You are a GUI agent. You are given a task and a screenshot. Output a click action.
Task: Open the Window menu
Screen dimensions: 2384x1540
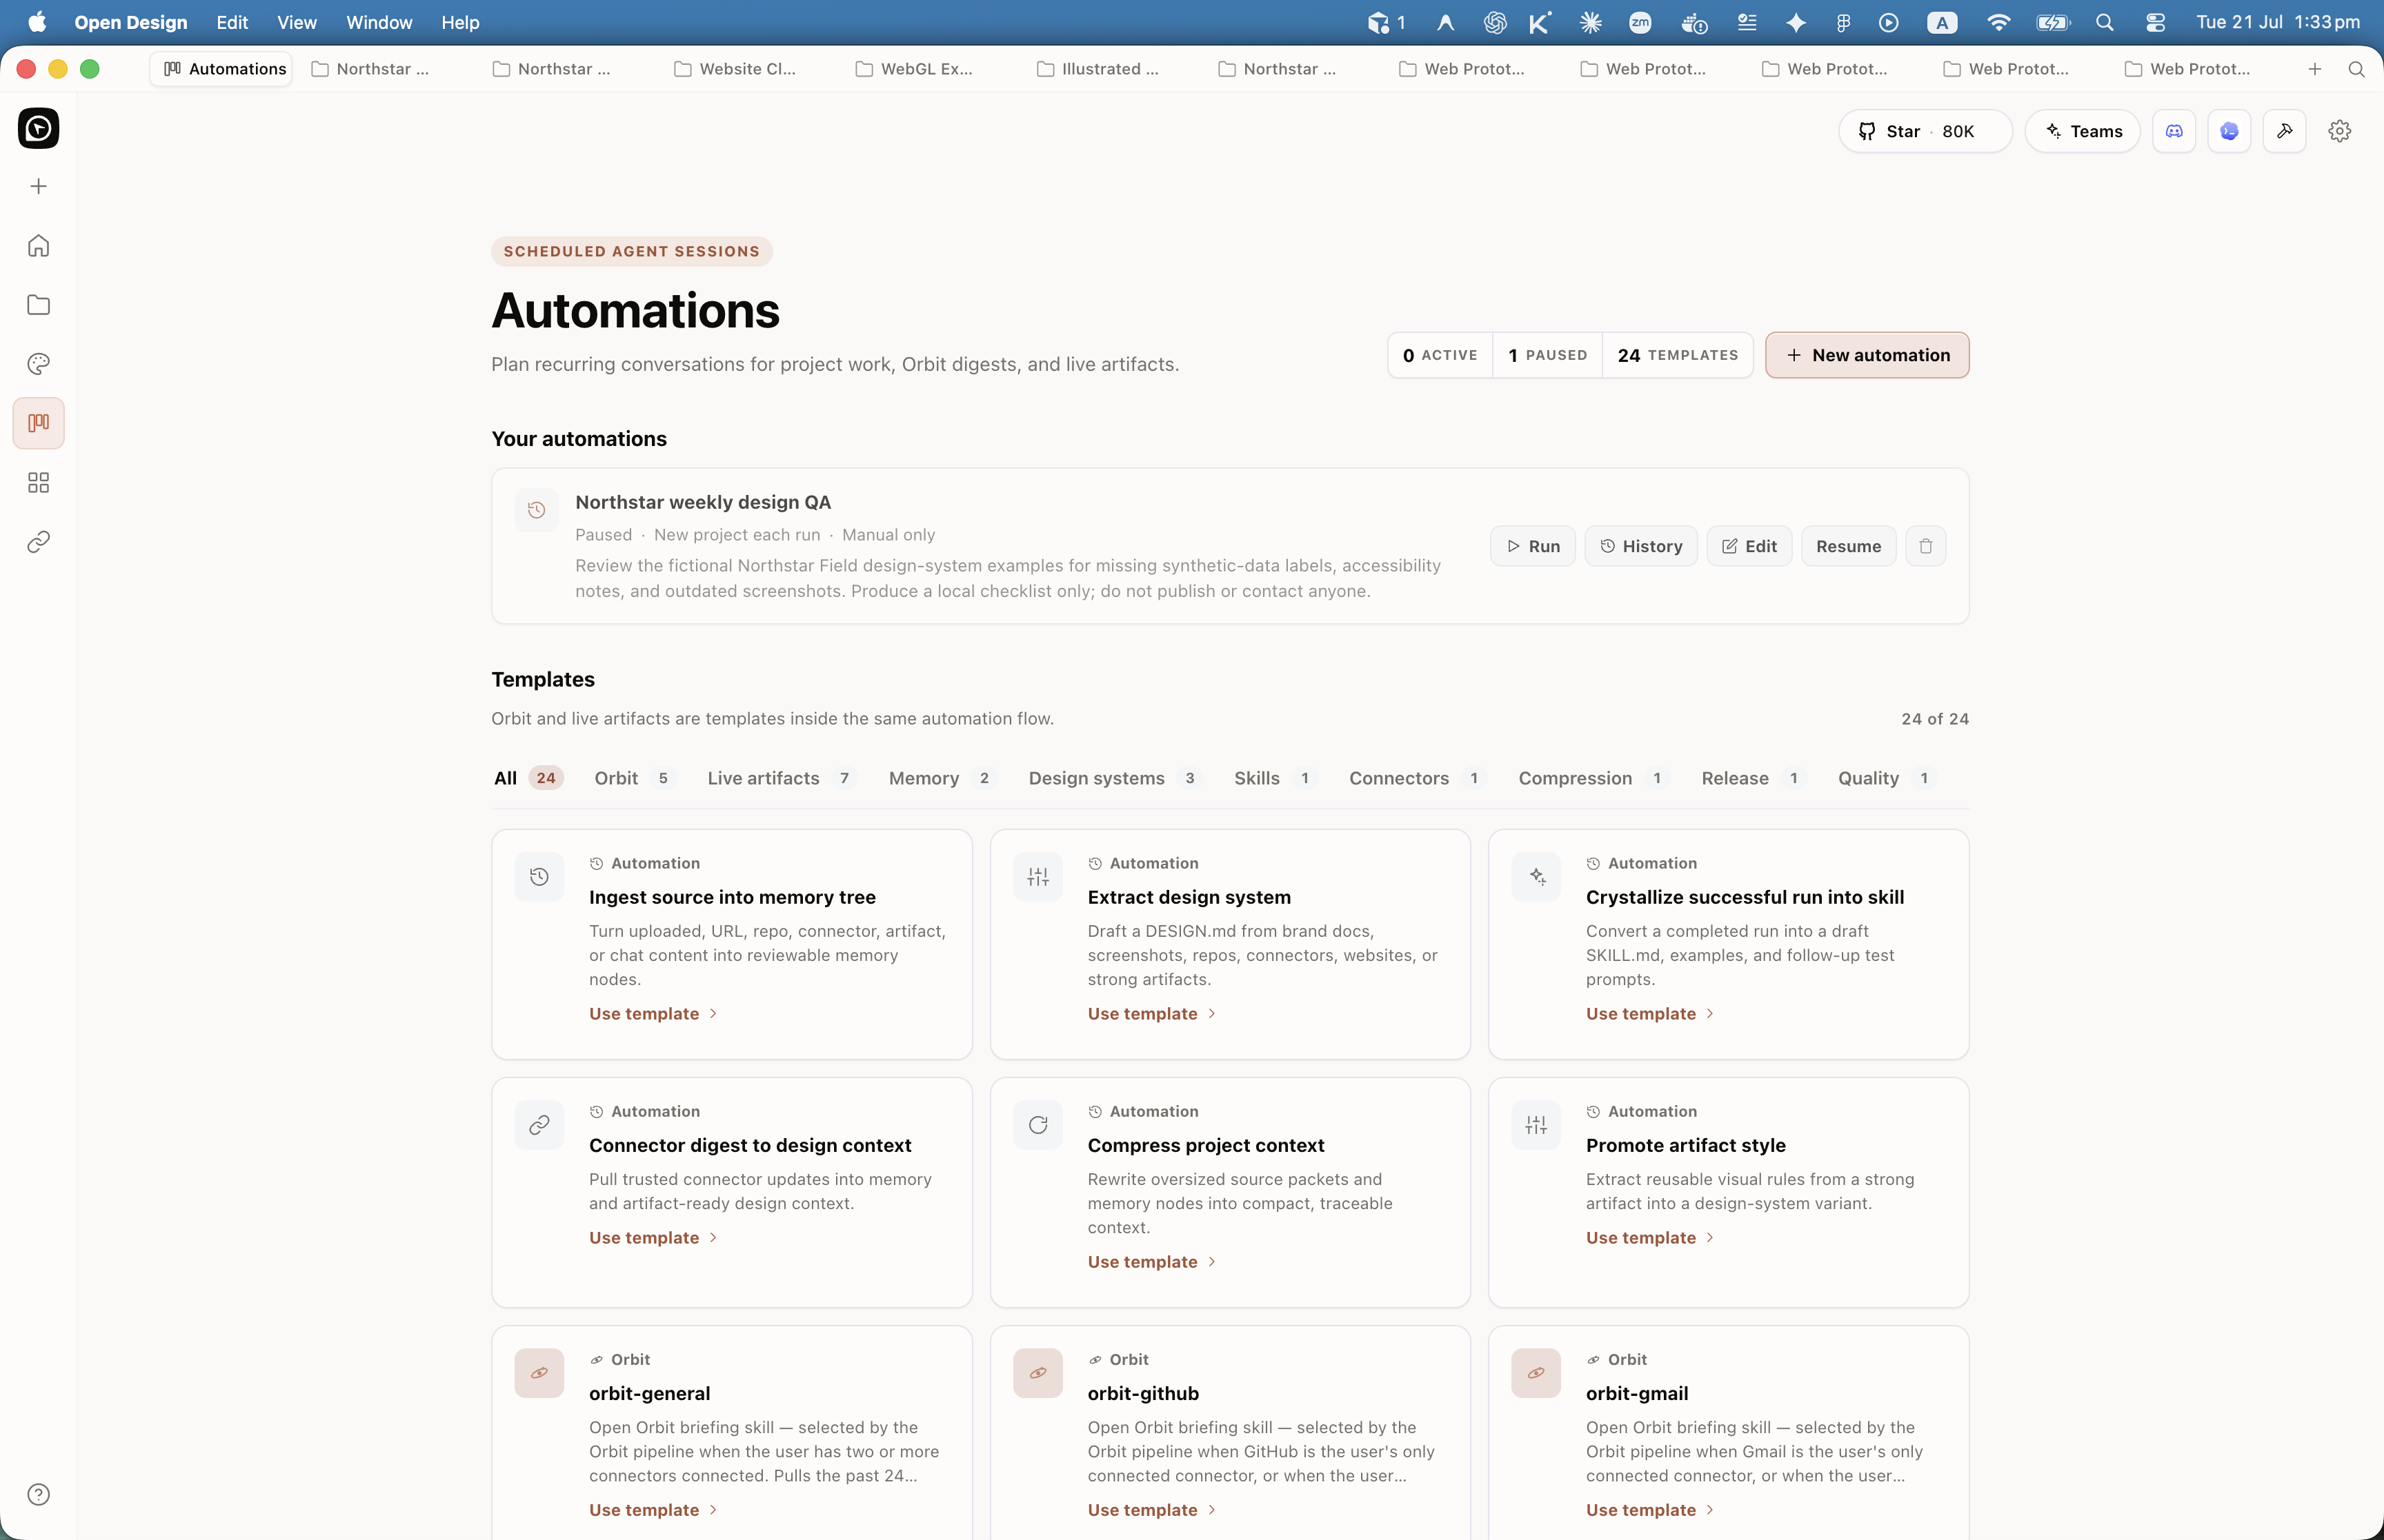[x=379, y=22]
